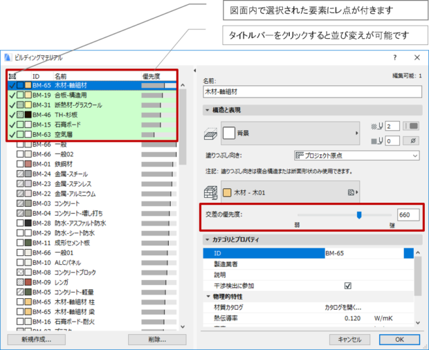
Task: Open the 木材 - 木01 surface selector popup
Action: coord(291,192)
